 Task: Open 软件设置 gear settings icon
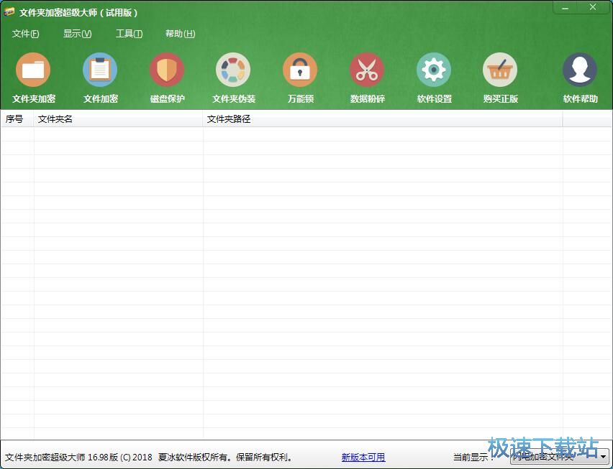point(434,78)
